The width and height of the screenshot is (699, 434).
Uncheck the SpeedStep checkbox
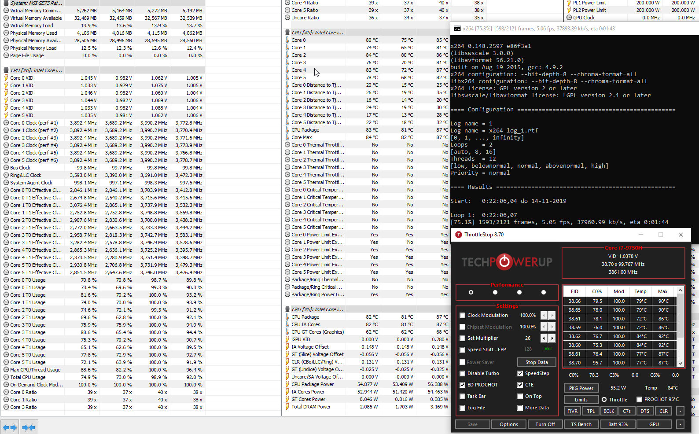tap(520, 374)
